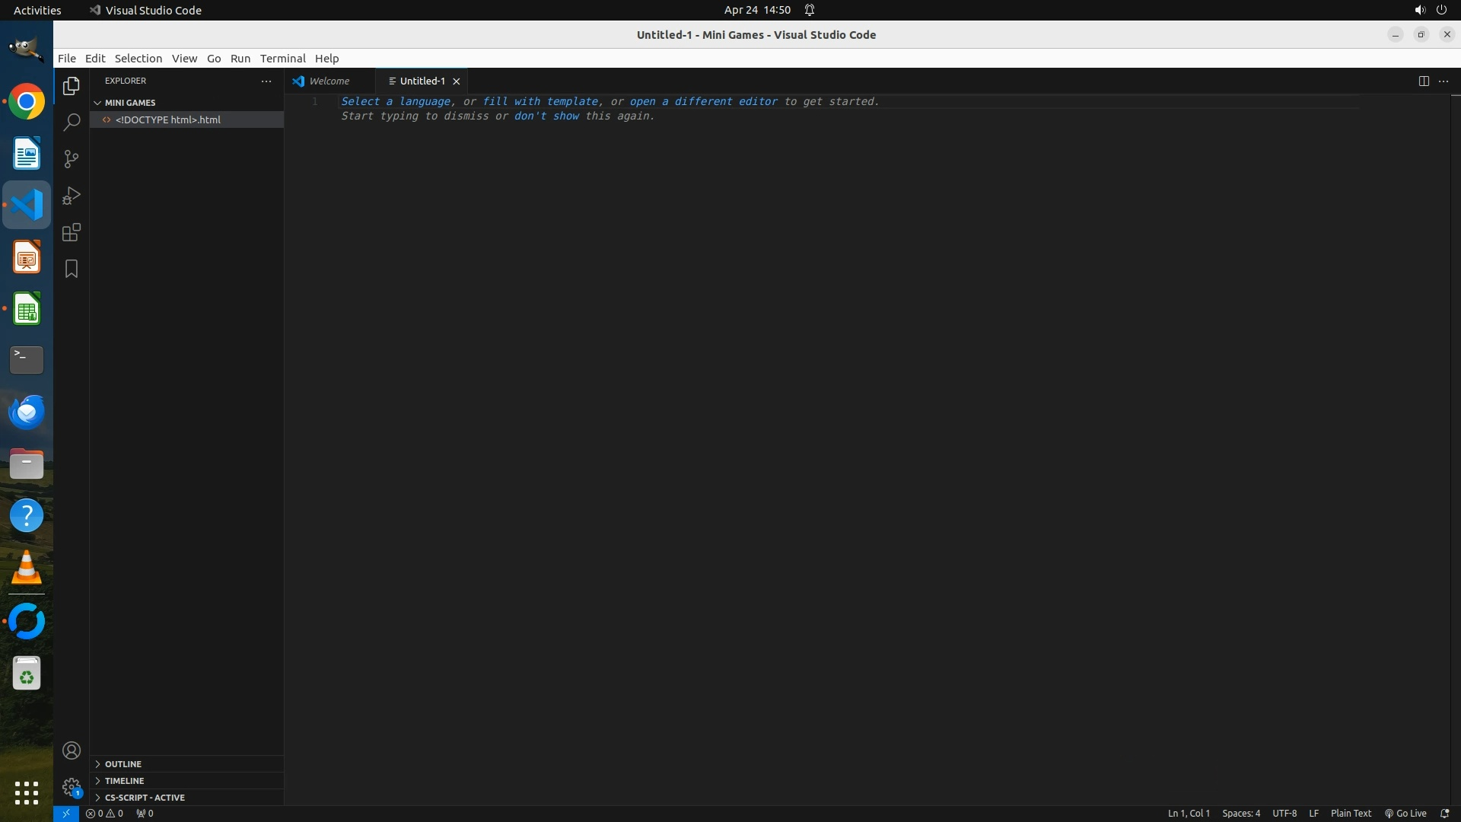Click the 'fill with template' link
Image resolution: width=1461 pixels, height=822 pixels.
point(540,101)
